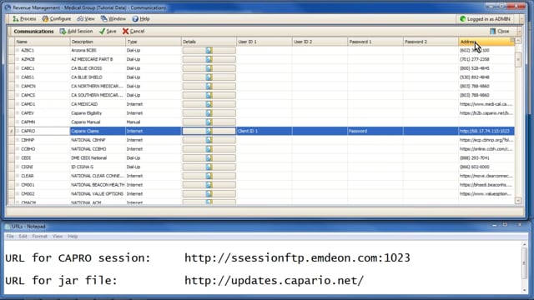Click the Password 1 column header

375,42
